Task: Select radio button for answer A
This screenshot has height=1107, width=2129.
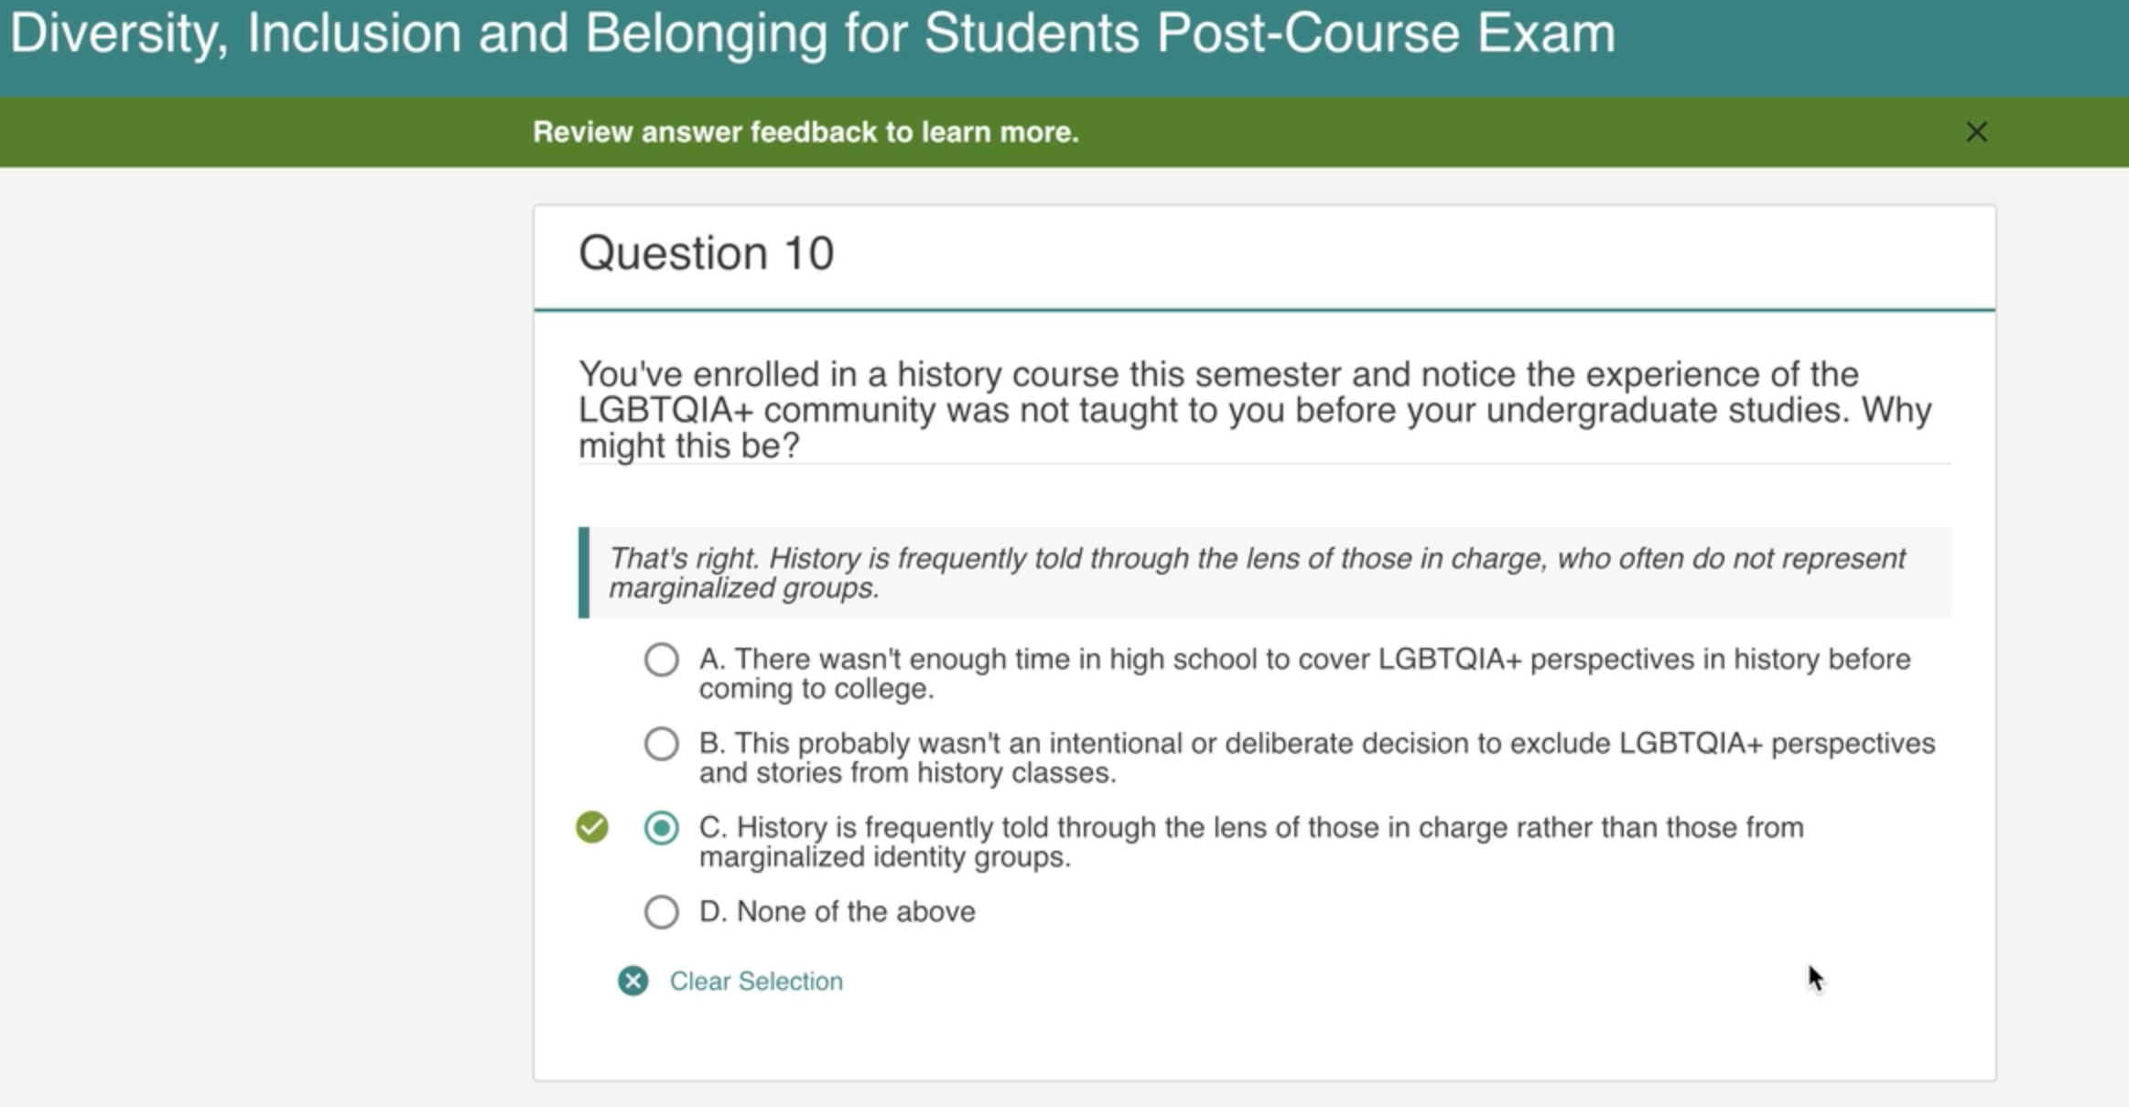Action: click(x=661, y=660)
